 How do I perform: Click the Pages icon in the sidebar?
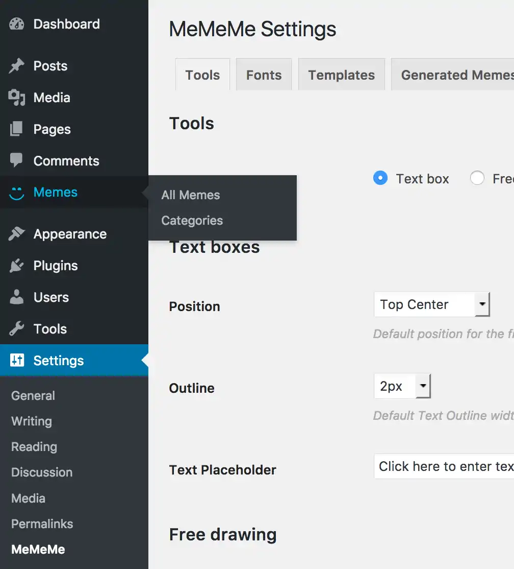(16, 129)
